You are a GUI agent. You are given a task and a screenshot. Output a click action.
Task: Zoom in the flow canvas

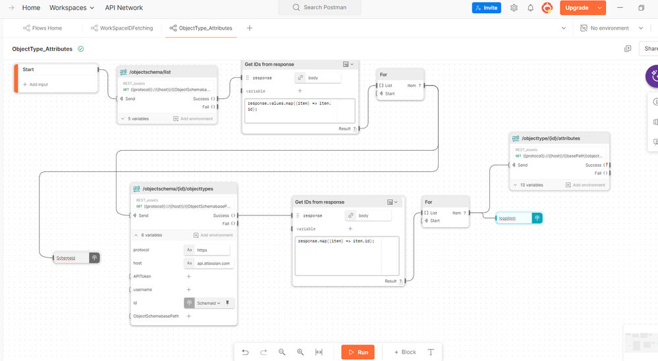coord(300,352)
